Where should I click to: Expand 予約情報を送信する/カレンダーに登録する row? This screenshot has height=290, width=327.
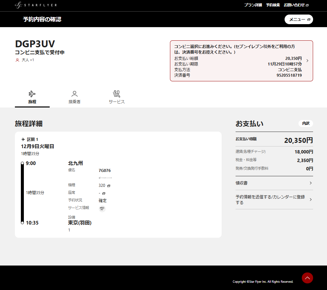point(274,200)
